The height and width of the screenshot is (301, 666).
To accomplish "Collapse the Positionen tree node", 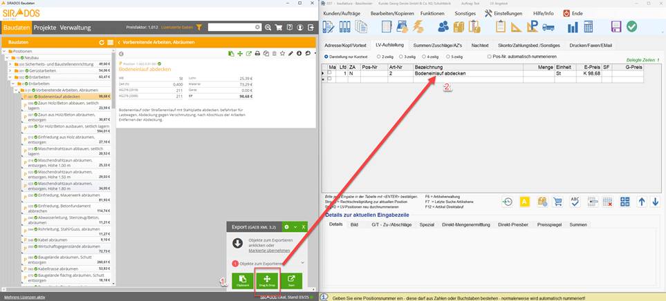I will [x=4, y=51].
